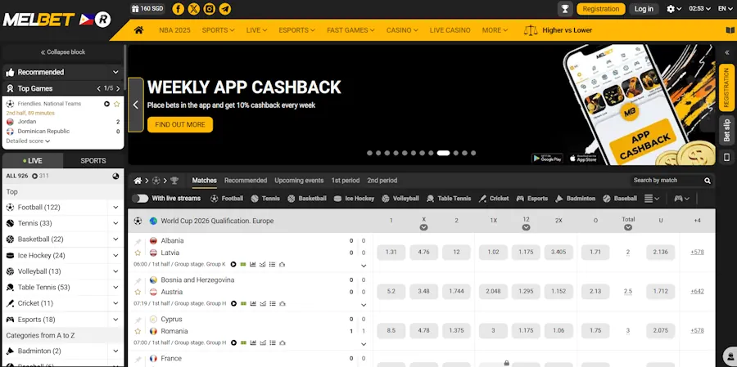Click the MELBET logo
This screenshot has width=737, height=367.
click(x=38, y=20)
